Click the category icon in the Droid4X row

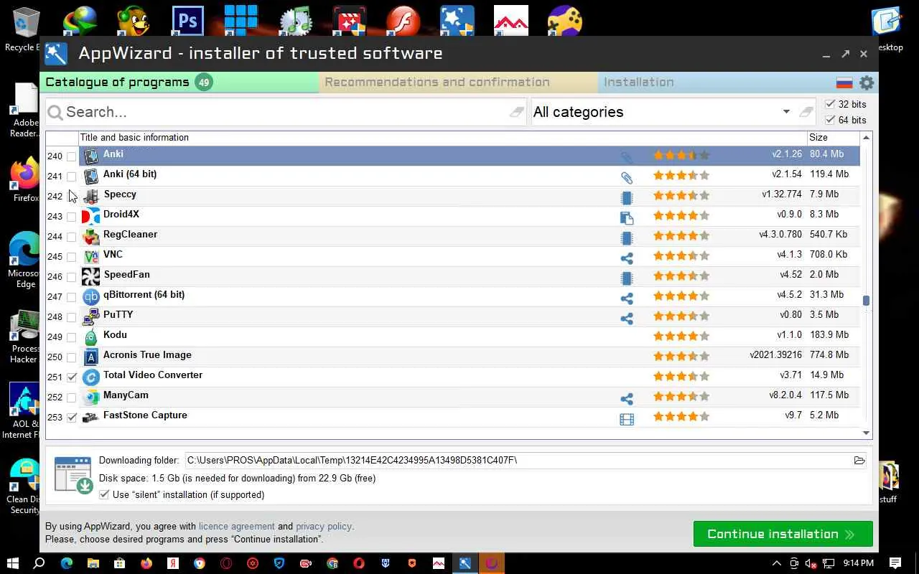click(x=627, y=217)
